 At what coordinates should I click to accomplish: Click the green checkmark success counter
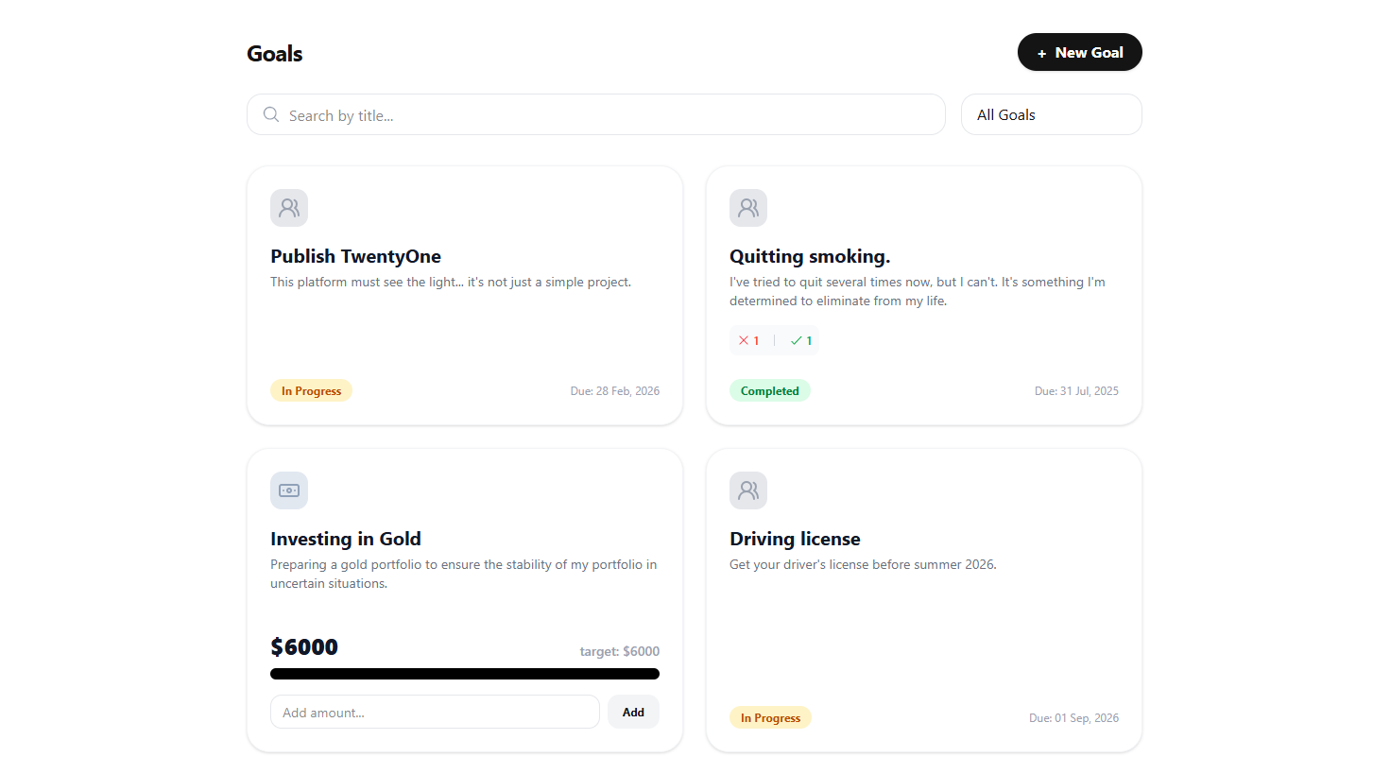801,340
